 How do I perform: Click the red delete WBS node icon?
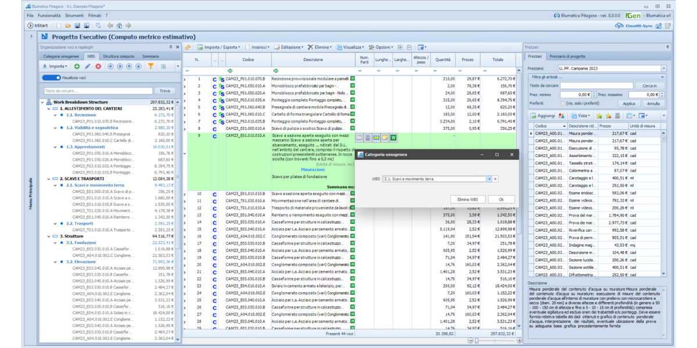click(98, 67)
